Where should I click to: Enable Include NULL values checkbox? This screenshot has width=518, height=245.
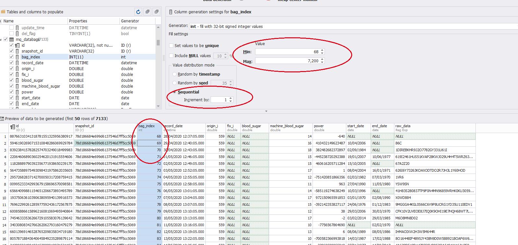pos(171,56)
